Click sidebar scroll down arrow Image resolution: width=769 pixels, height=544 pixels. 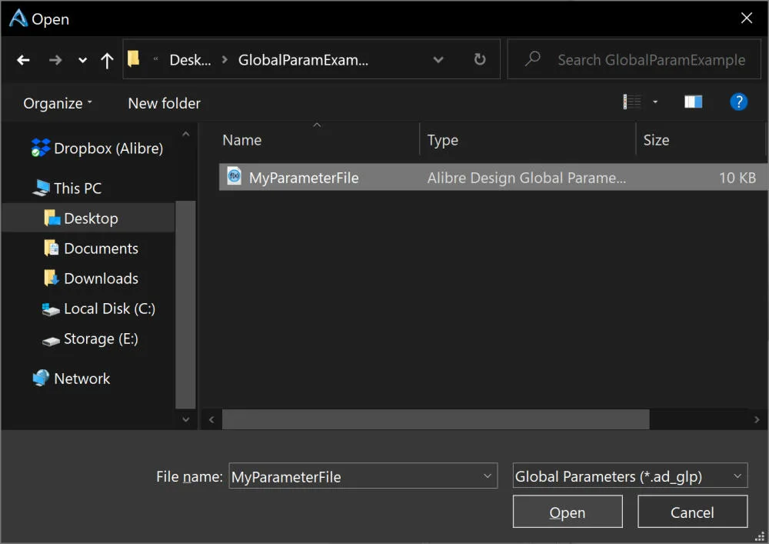pyautogui.click(x=185, y=419)
